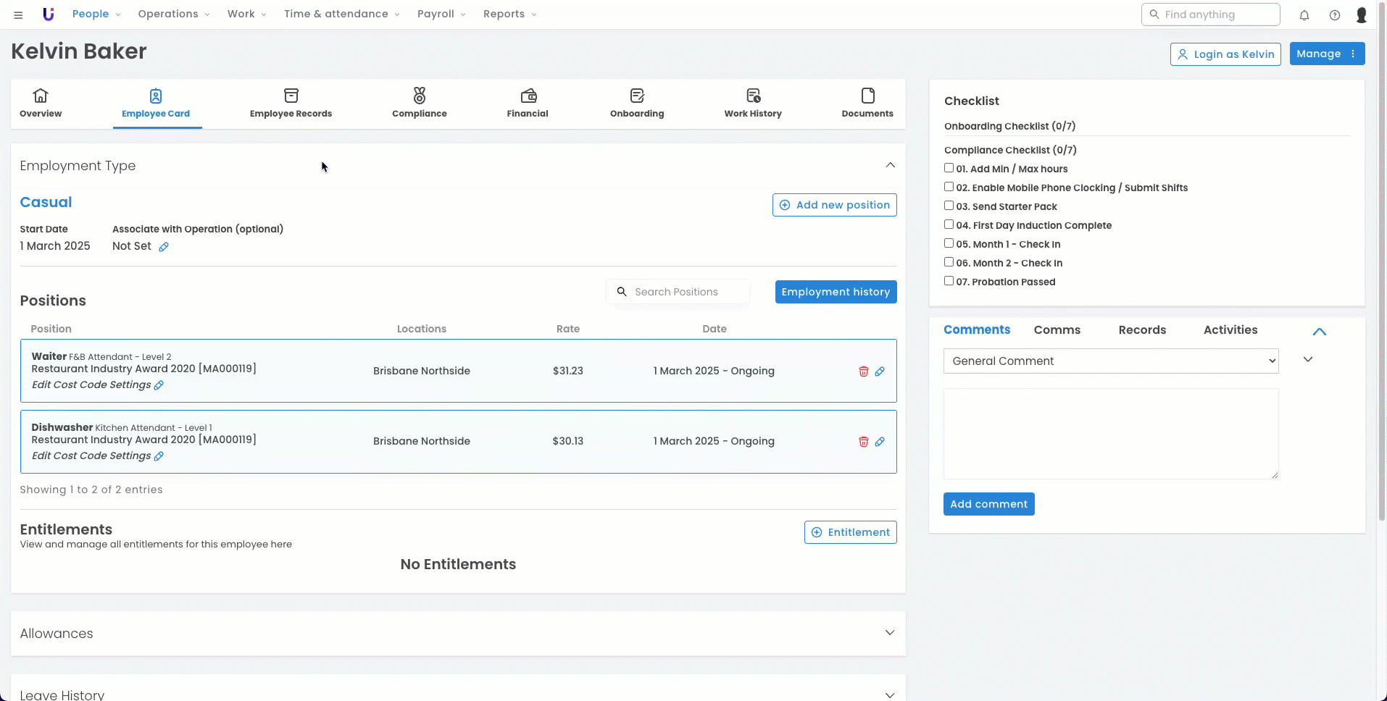The image size is (1387, 701).
Task: Open the Payroll menu
Action: (441, 14)
